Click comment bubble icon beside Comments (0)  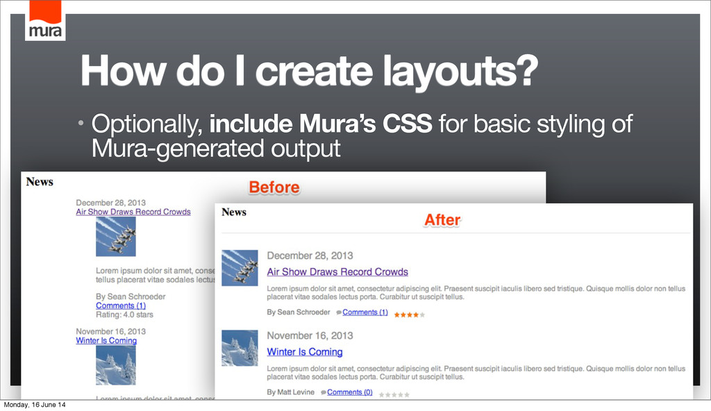[324, 392]
